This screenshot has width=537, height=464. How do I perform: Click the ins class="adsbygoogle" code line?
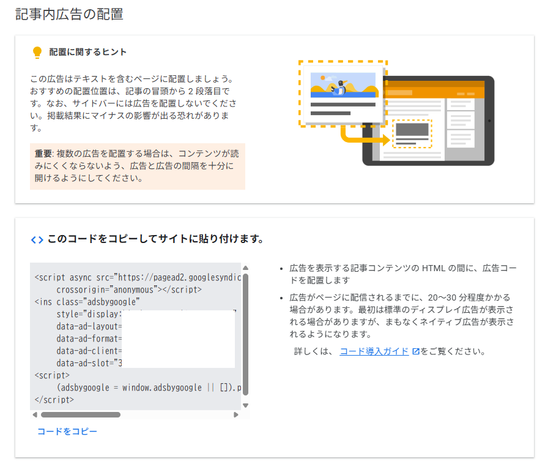(87, 302)
